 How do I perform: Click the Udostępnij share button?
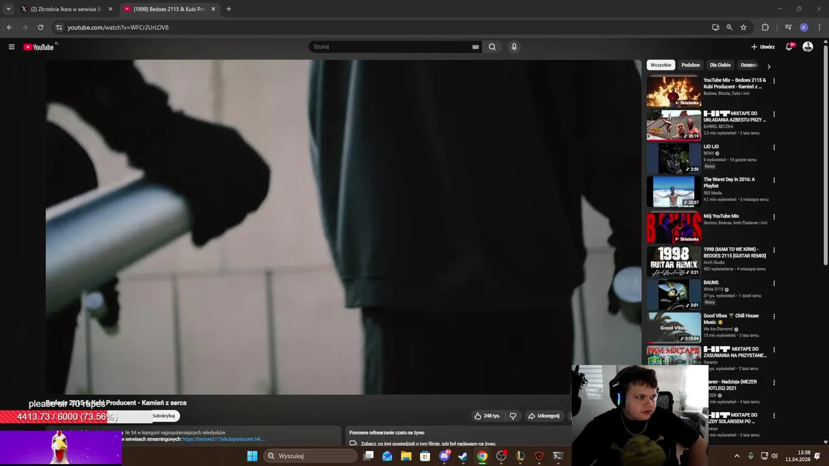pyautogui.click(x=543, y=416)
